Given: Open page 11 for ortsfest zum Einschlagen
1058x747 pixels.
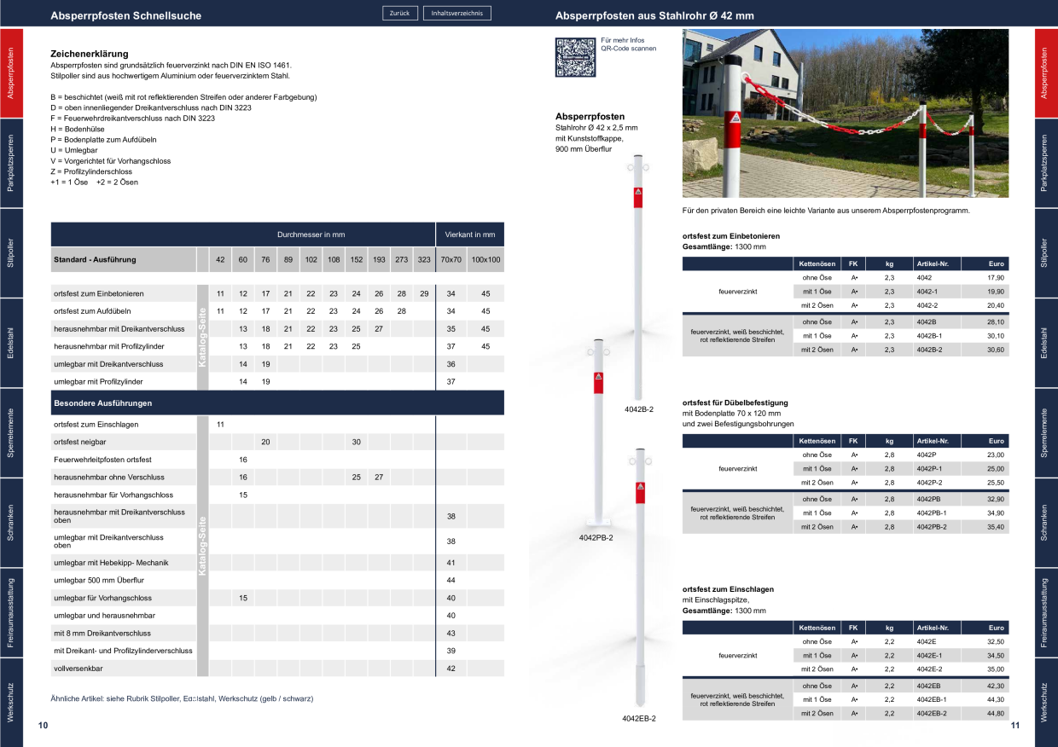Looking at the screenshot, I should tap(220, 424).
